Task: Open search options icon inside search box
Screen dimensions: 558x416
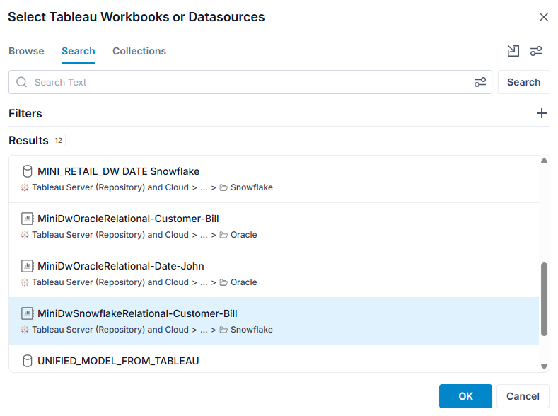Action: click(480, 82)
